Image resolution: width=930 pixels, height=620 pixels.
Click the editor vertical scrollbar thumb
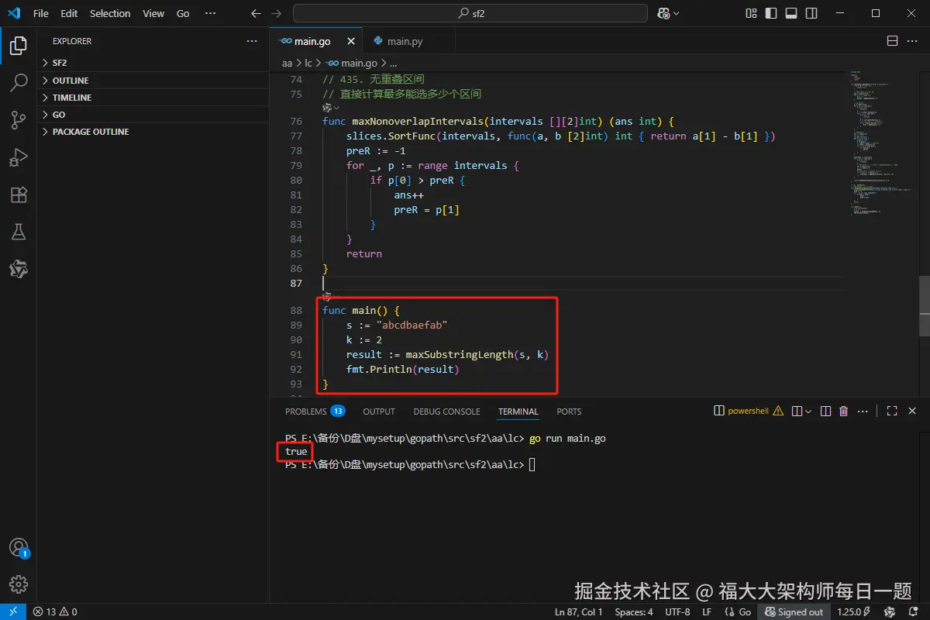pos(925,306)
